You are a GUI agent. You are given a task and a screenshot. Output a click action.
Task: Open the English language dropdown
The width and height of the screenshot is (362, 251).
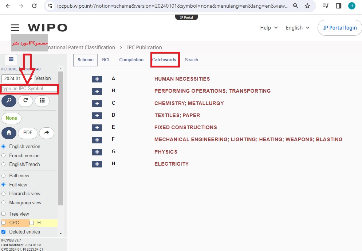pyautogui.click(x=298, y=28)
